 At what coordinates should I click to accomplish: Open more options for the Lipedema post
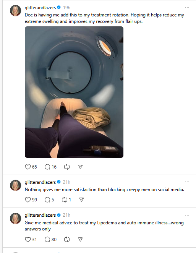(x=187, y=215)
